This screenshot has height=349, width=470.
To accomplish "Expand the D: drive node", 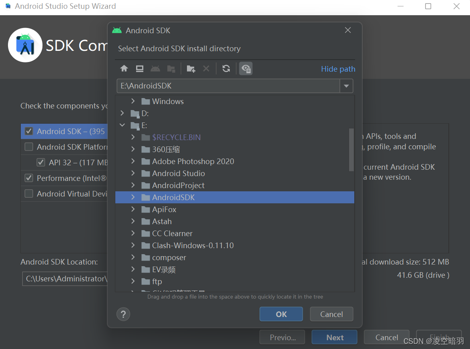I will (122, 113).
